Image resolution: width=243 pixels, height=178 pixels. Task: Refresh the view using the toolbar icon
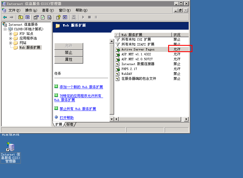[43, 17]
